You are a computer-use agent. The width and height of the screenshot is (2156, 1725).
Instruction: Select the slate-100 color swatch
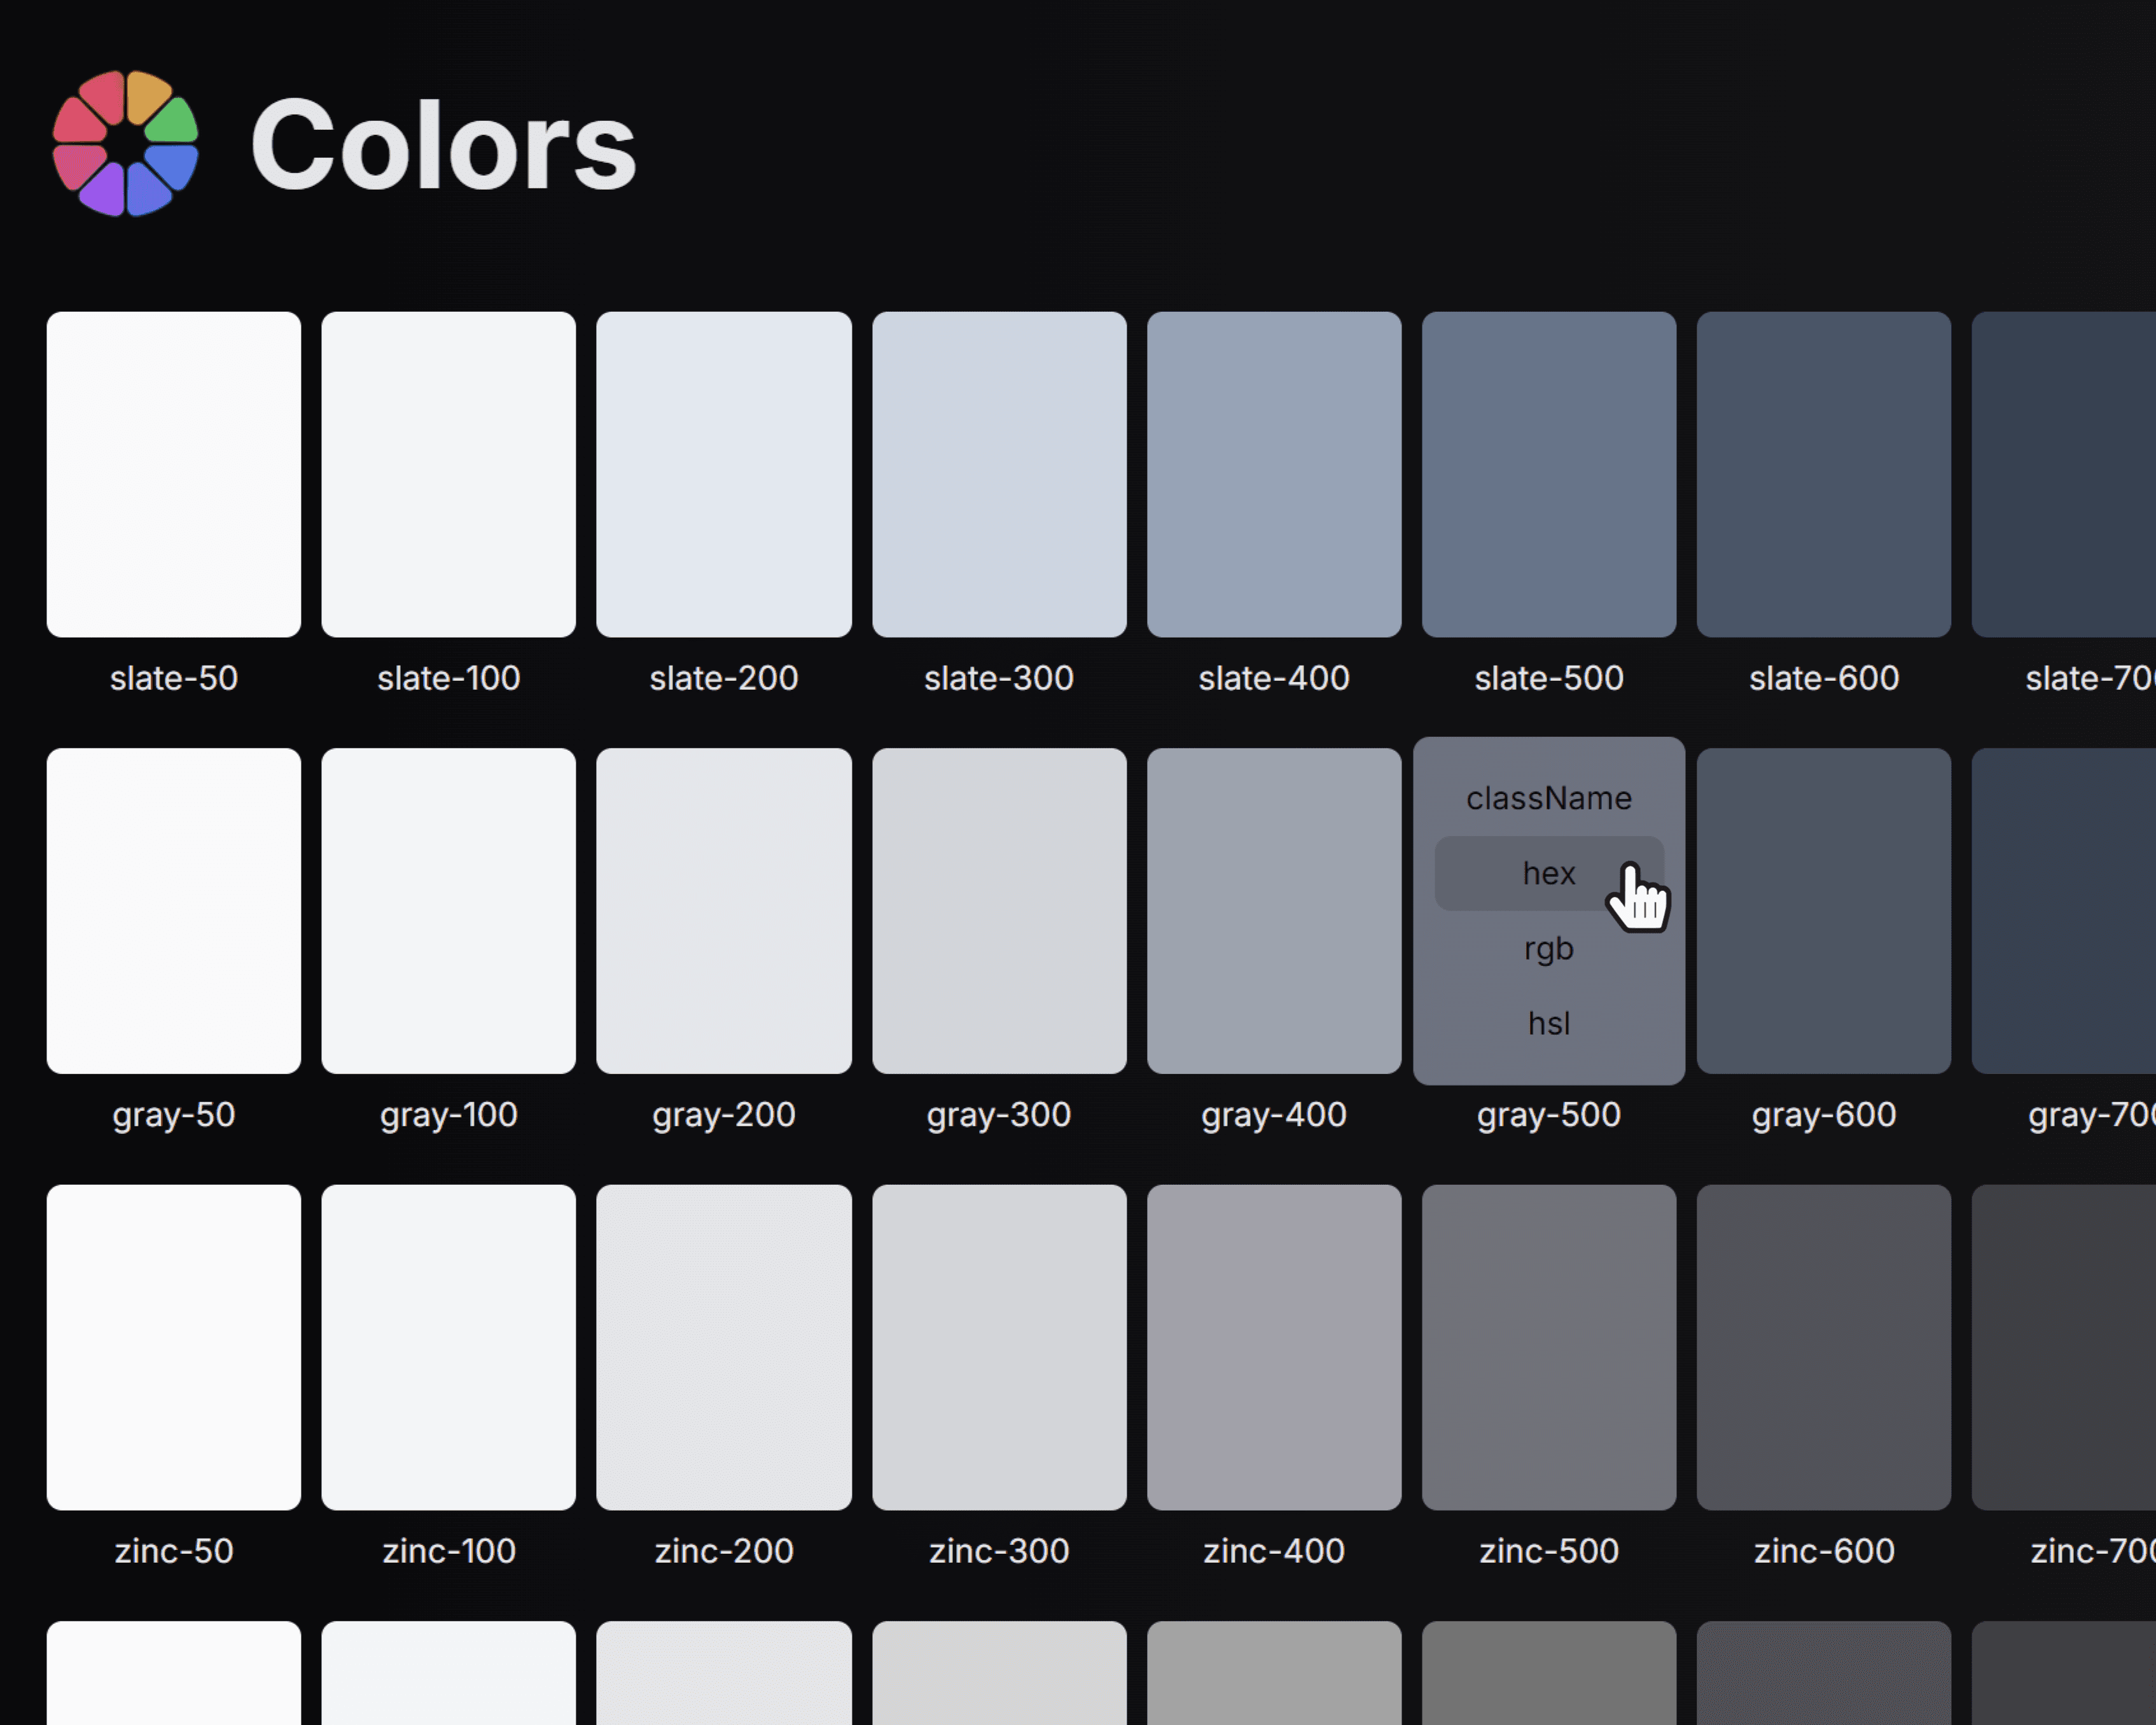[448, 474]
